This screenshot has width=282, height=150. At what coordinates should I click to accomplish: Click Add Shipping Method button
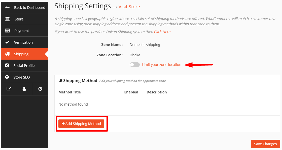pos(81,124)
